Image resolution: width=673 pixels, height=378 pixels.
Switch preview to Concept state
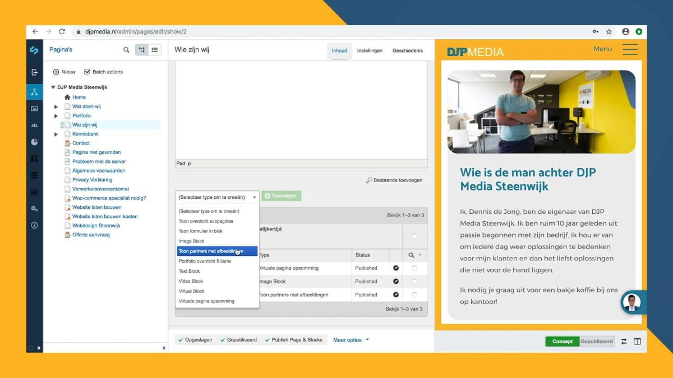coord(563,342)
